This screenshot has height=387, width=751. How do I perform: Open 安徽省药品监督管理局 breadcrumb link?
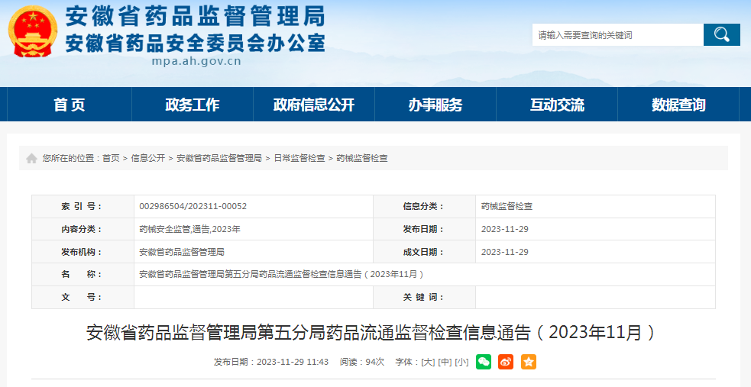click(219, 158)
